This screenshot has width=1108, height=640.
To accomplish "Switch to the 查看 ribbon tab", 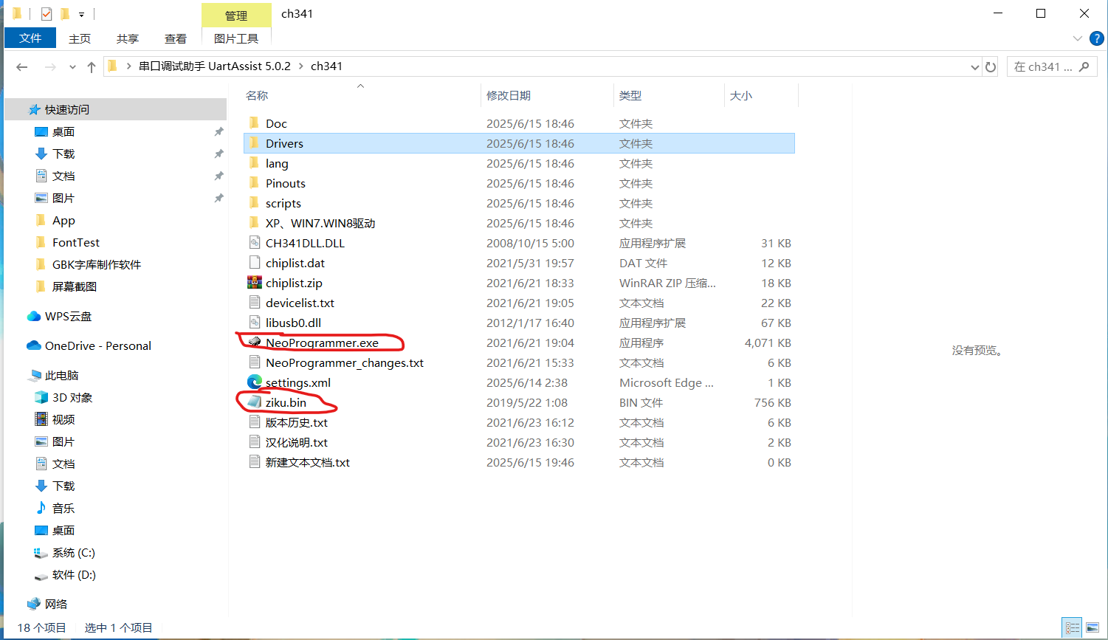I will pyautogui.click(x=176, y=38).
